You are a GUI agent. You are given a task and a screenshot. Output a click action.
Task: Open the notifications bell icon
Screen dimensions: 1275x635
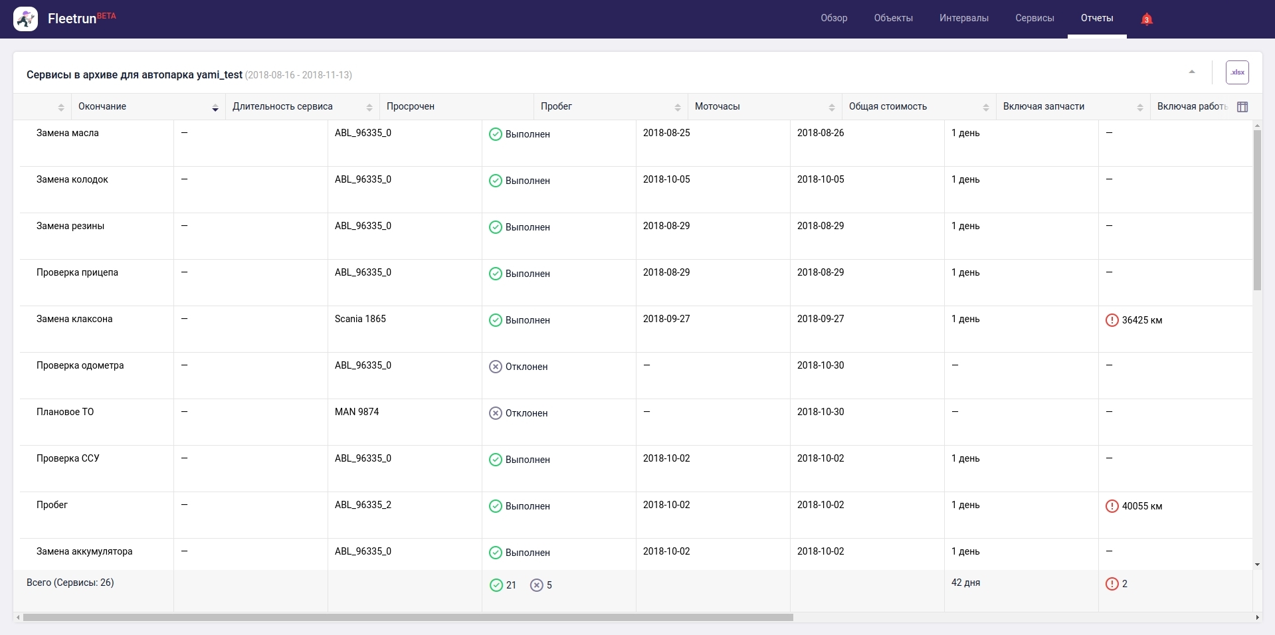[1146, 19]
